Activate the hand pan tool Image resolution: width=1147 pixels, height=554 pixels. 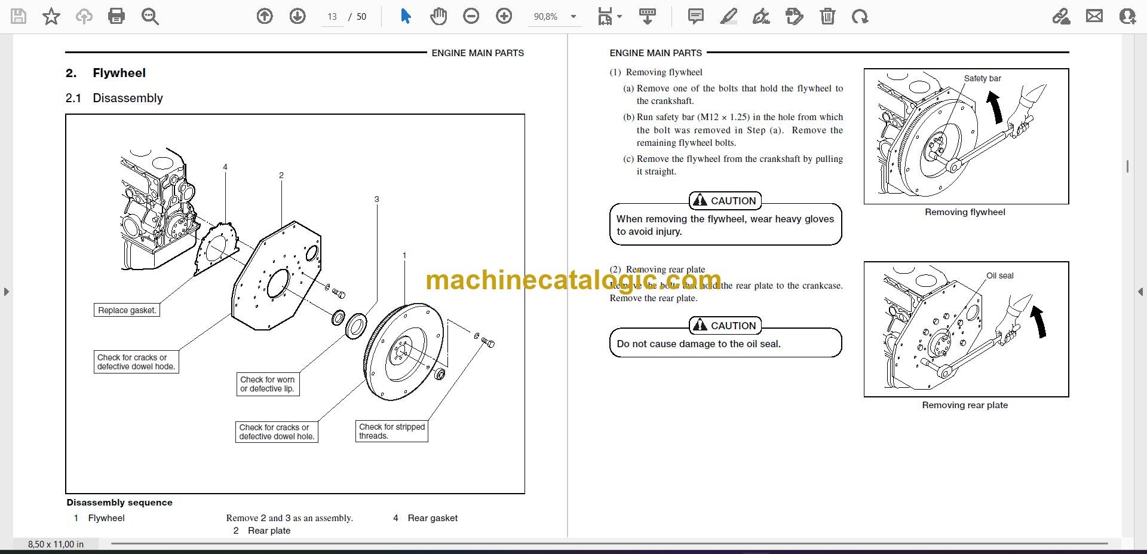coord(438,16)
